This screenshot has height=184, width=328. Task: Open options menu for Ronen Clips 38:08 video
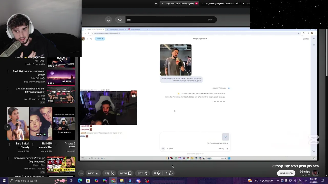click(8, 159)
